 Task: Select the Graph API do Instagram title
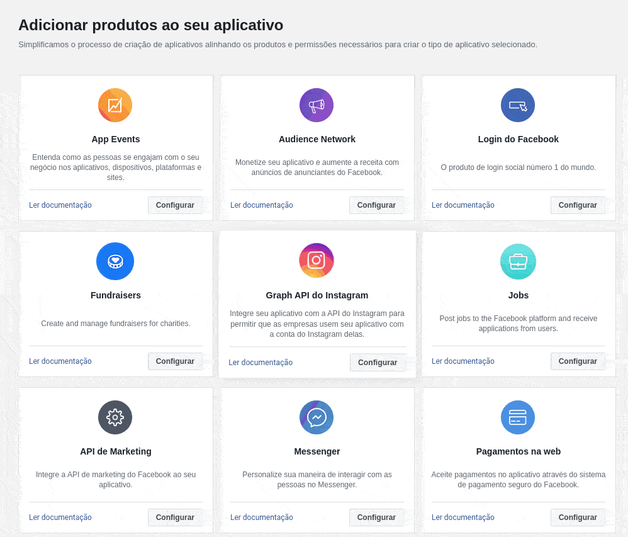[317, 295]
